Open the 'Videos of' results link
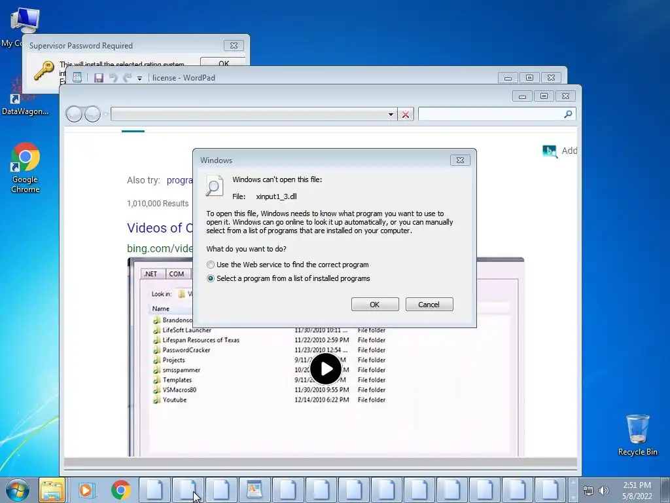Screen dimensions: 670x503 (x=160, y=228)
